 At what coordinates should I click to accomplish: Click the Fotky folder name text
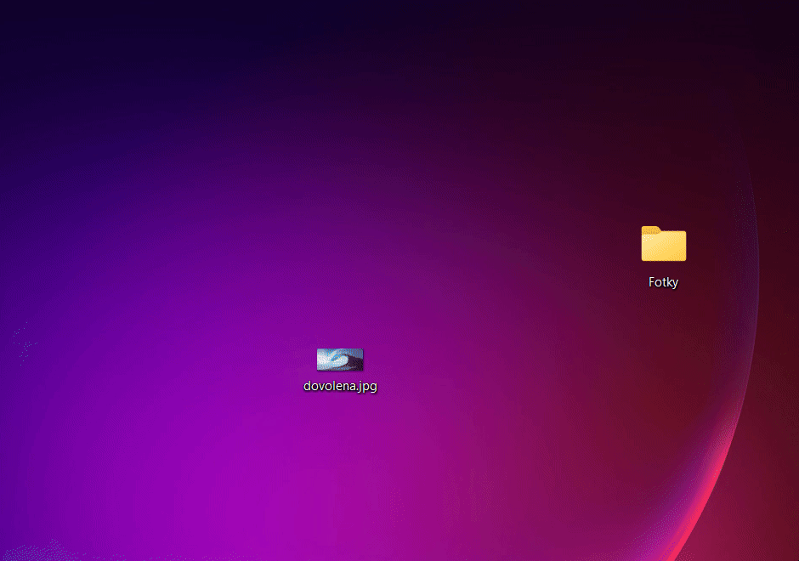point(663,282)
